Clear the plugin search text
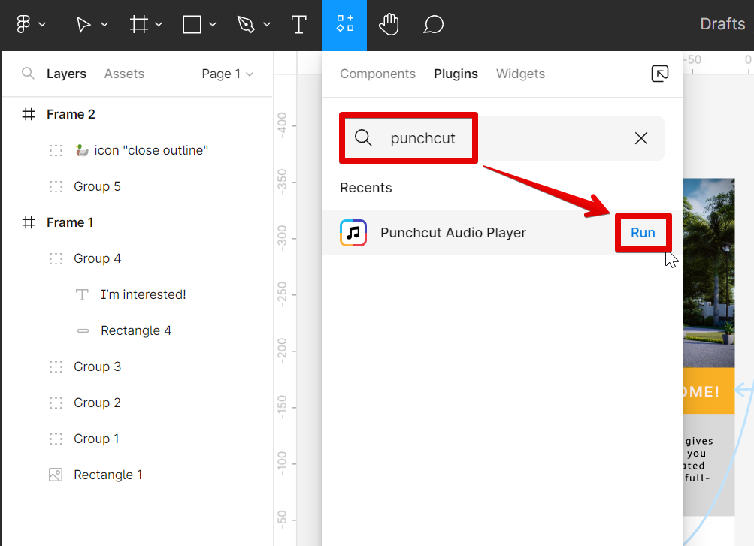This screenshot has width=754, height=546. pyautogui.click(x=641, y=138)
